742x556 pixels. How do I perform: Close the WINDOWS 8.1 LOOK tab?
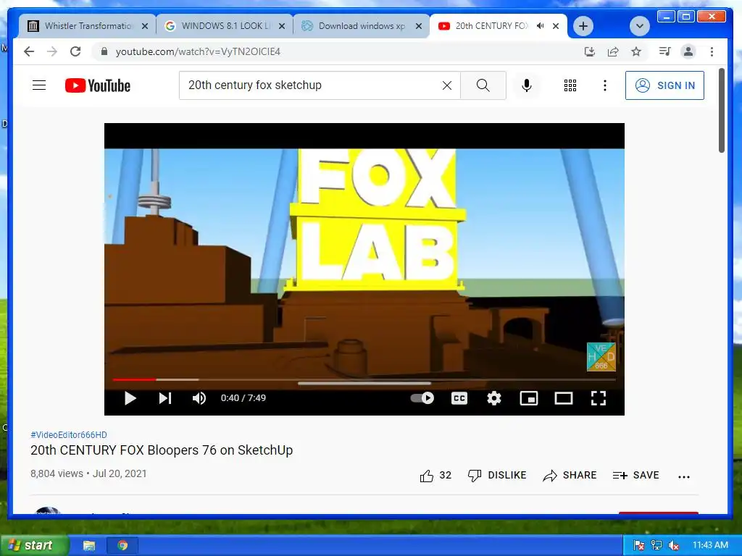point(282,26)
